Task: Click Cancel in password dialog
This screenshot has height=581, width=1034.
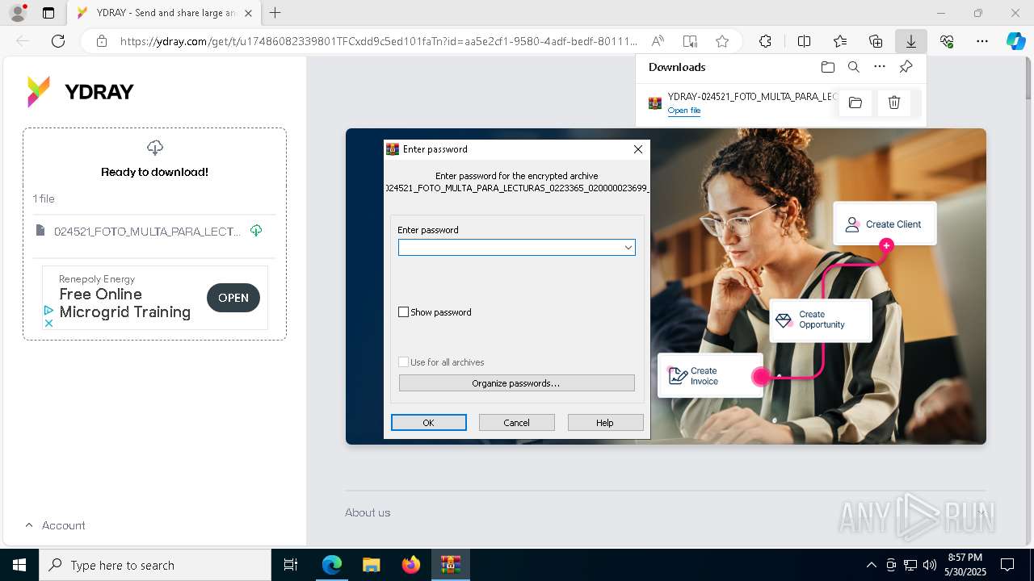Action: click(x=516, y=423)
